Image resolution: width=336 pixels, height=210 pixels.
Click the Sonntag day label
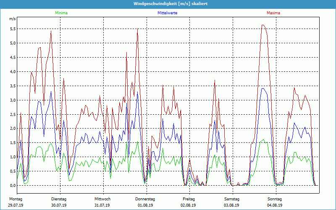pyautogui.click(x=275, y=199)
